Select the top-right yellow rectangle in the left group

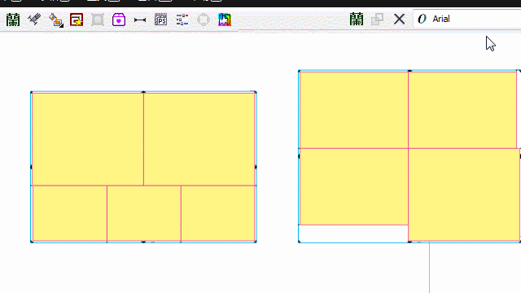coord(199,139)
